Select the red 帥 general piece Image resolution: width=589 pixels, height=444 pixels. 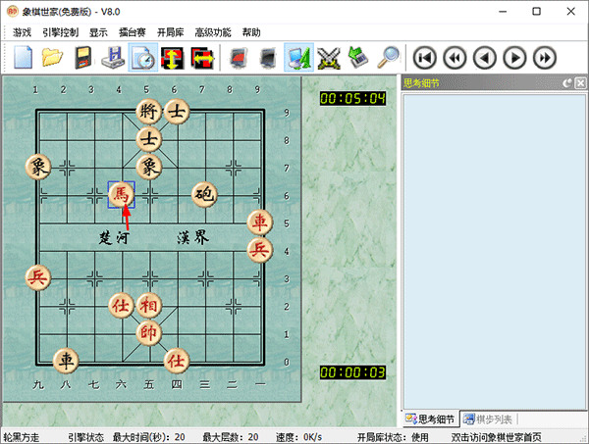click(x=149, y=333)
